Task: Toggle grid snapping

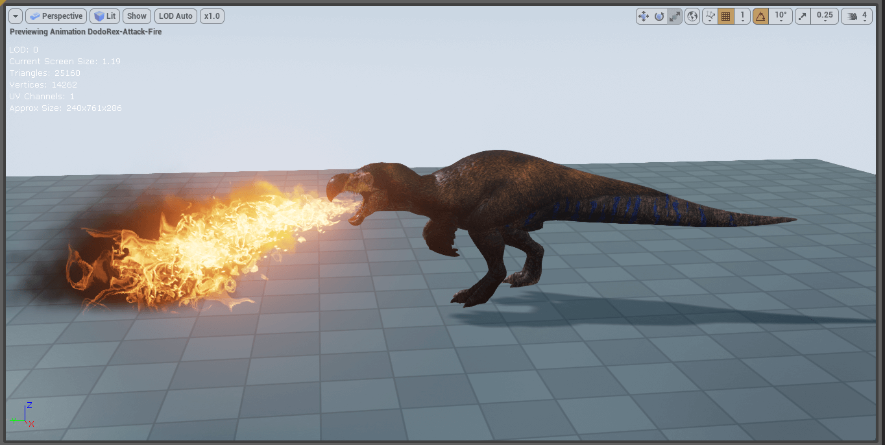Action: pyautogui.click(x=726, y=16)
